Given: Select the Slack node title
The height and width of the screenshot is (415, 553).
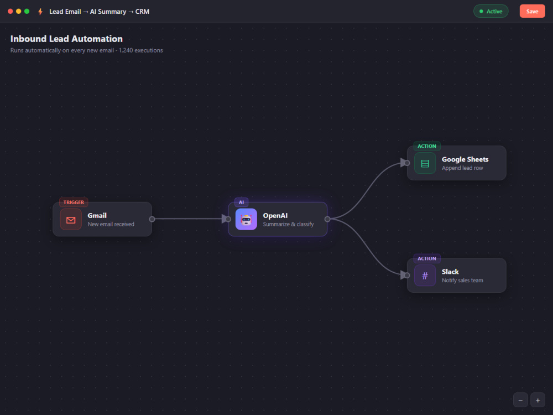Looking at the screenshot, I should [450, 272].
